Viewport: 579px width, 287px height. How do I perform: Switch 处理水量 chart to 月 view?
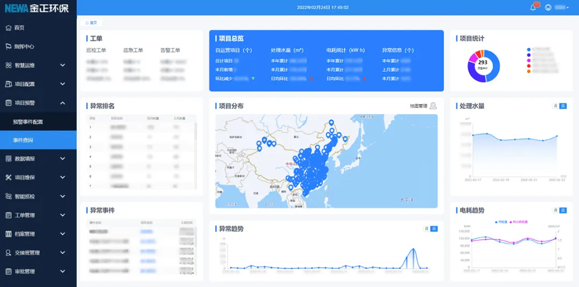555,106
